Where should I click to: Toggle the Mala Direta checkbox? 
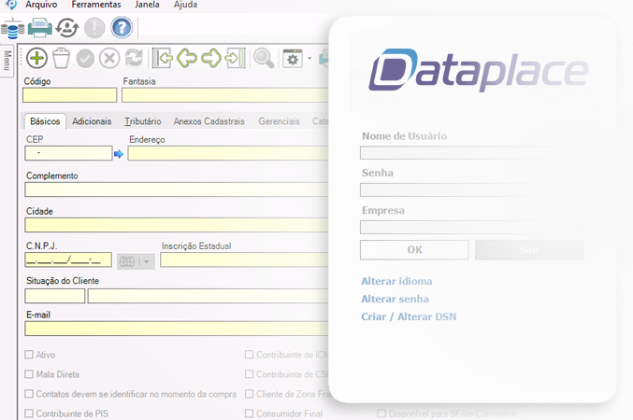[29, 374]
